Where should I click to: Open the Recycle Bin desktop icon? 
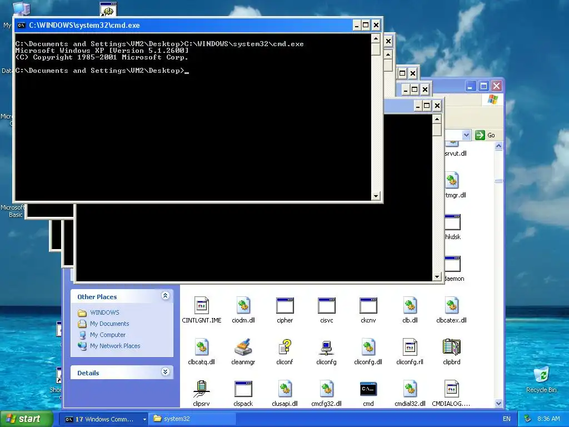tap(541, 375)
